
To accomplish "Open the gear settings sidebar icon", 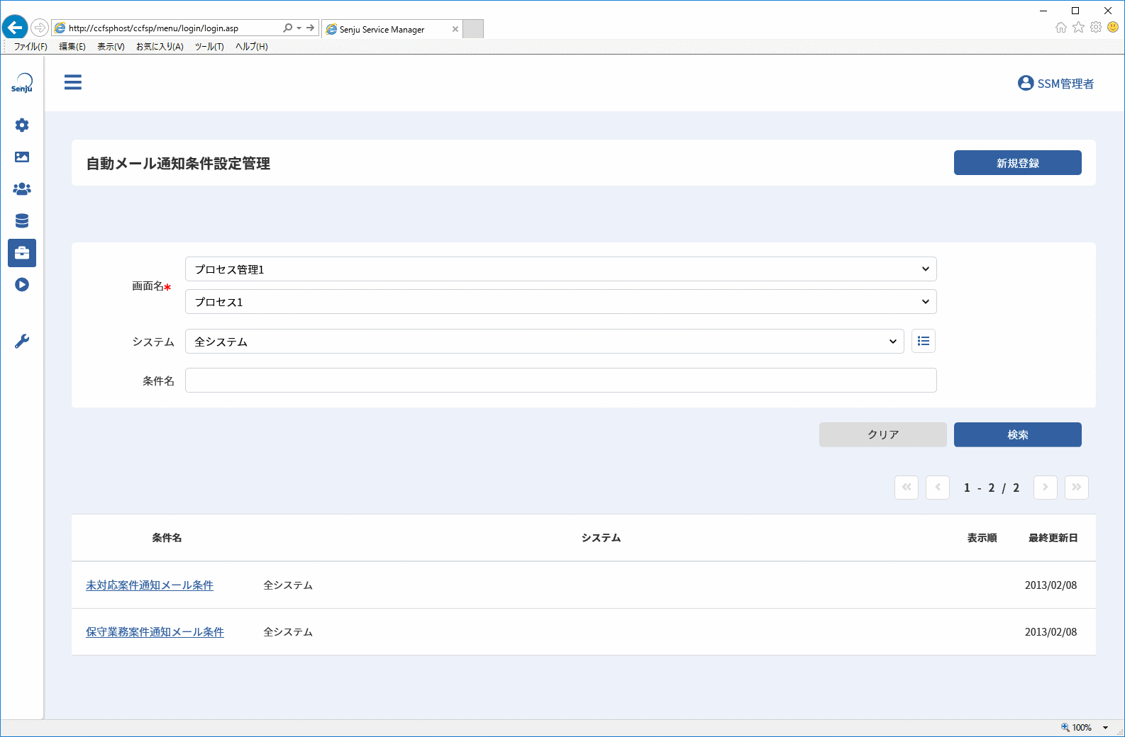I will pyautogui.click(x=22, y=125).
